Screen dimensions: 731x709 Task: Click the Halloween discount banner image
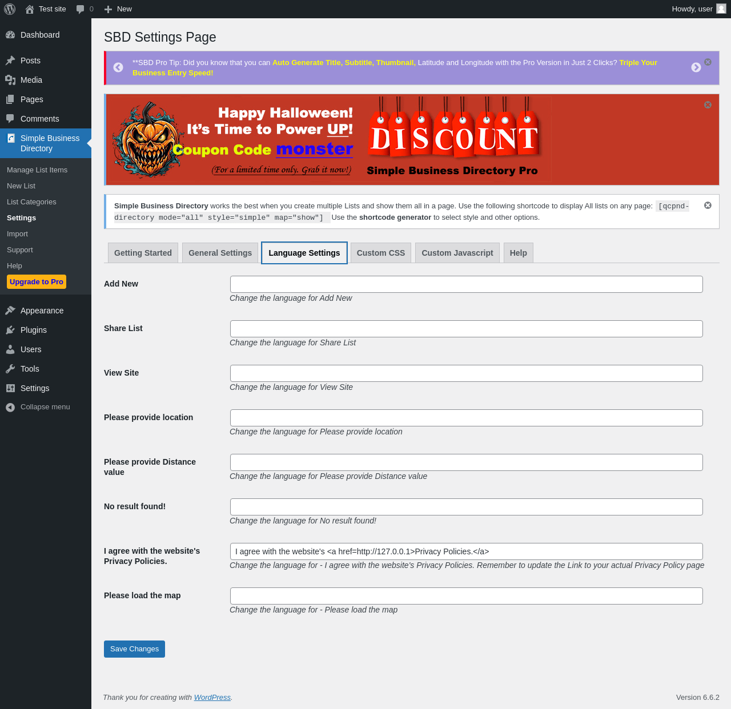click(330, 139)
